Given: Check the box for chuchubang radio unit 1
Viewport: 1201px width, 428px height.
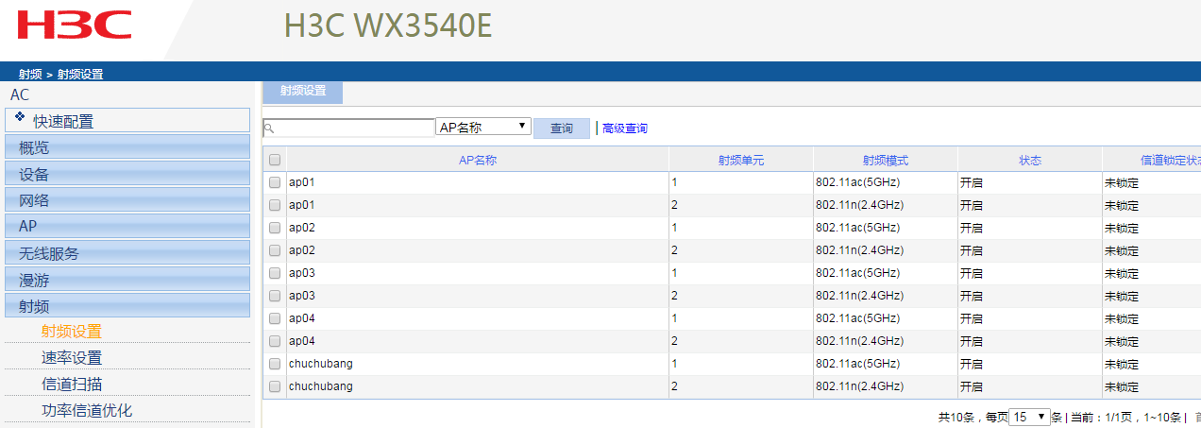Looking at the screenshot, I should pyautogui.click(x=275, y=364).
